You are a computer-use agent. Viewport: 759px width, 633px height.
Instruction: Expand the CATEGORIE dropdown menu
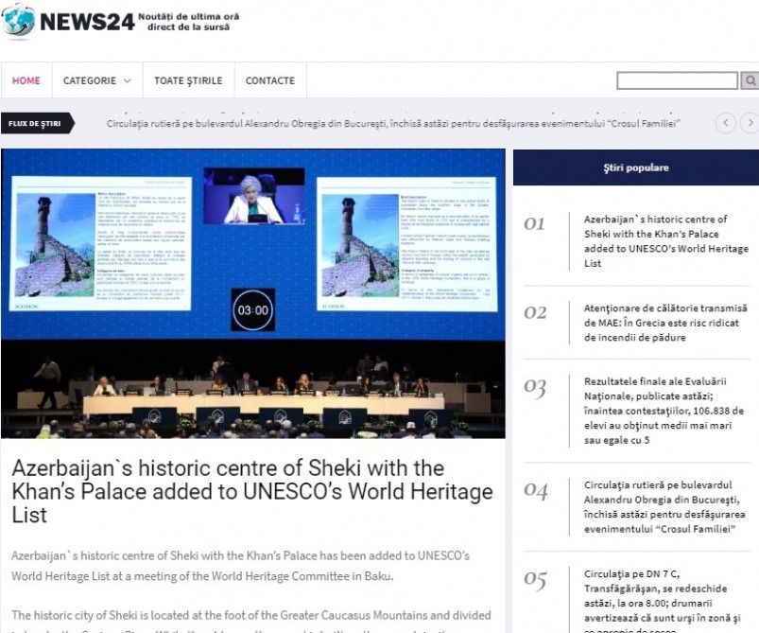coord(96,80)
